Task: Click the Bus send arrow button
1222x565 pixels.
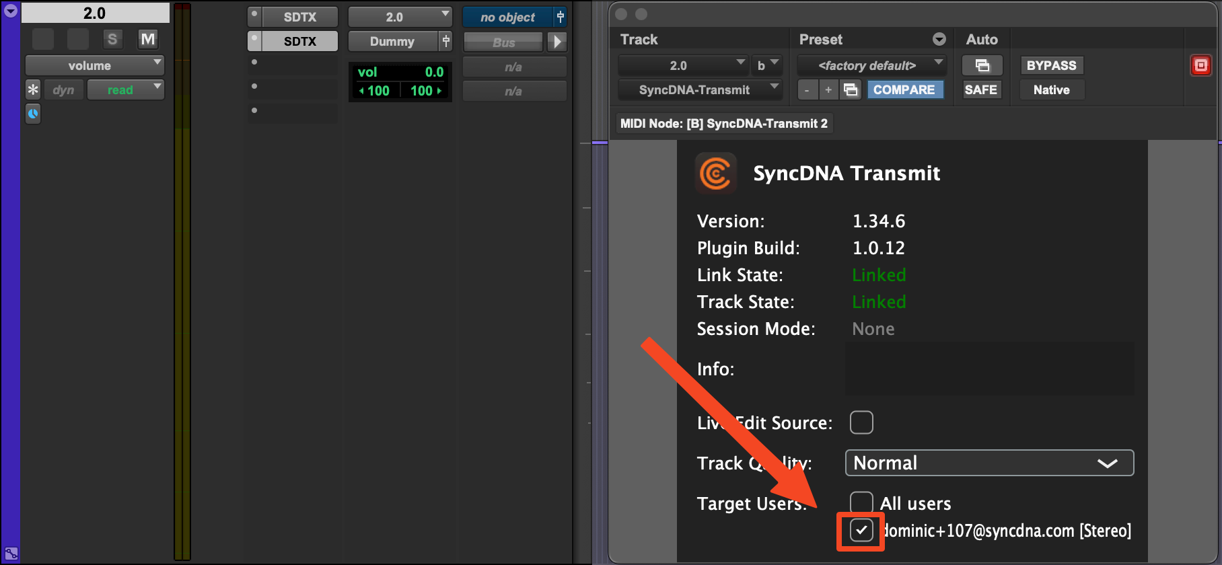Action: click(556, 42)
